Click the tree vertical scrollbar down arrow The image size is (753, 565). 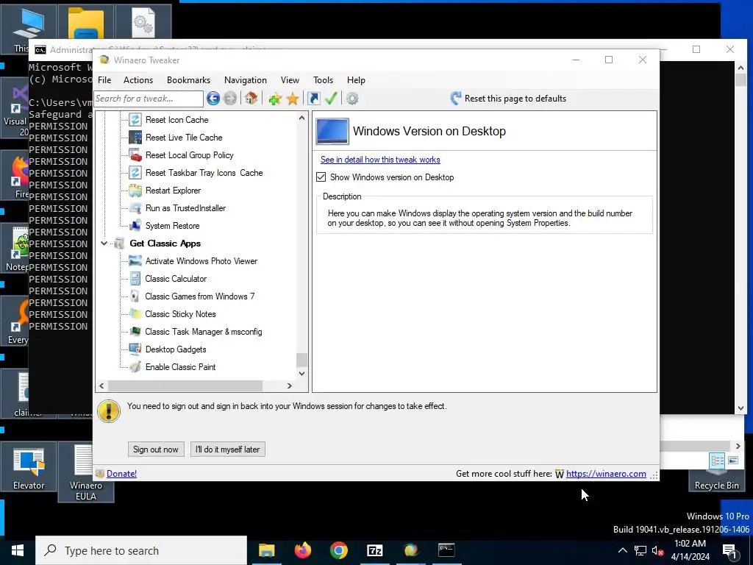point(301,373)
